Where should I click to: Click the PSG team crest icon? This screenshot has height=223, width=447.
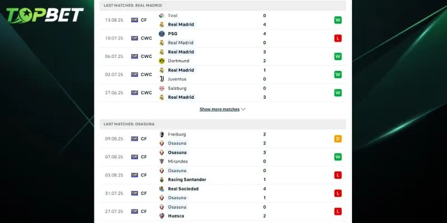point(161,33)
